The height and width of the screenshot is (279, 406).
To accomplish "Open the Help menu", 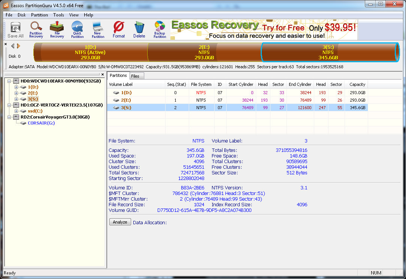I will 88,15.
